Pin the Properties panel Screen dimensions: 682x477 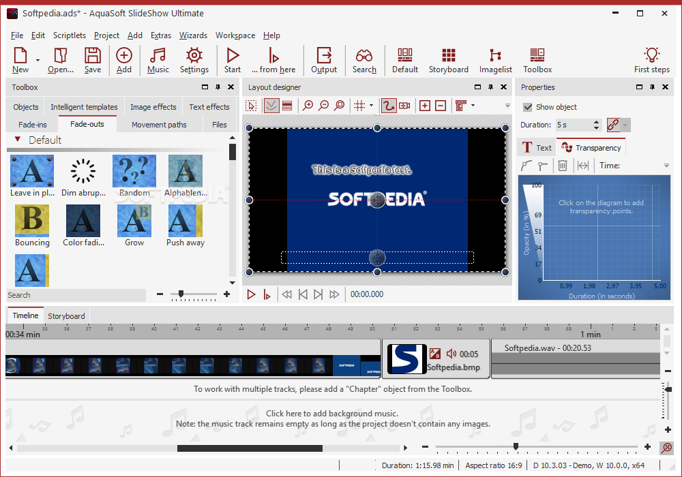tap(652, 87)
